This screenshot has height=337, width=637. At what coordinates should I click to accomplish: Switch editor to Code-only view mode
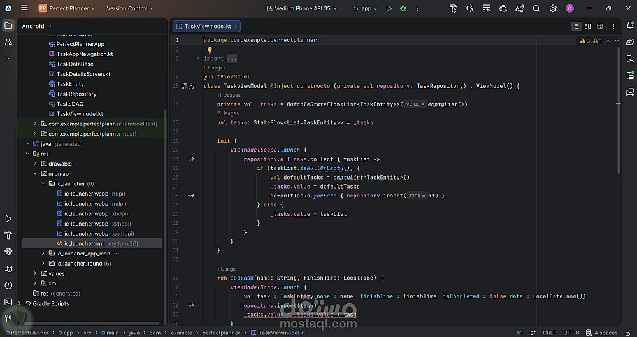(576, 26)
